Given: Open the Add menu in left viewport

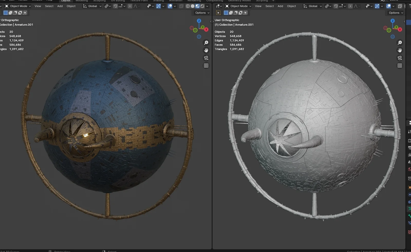Looking at the screenshot, I should [x=60, y=6].
